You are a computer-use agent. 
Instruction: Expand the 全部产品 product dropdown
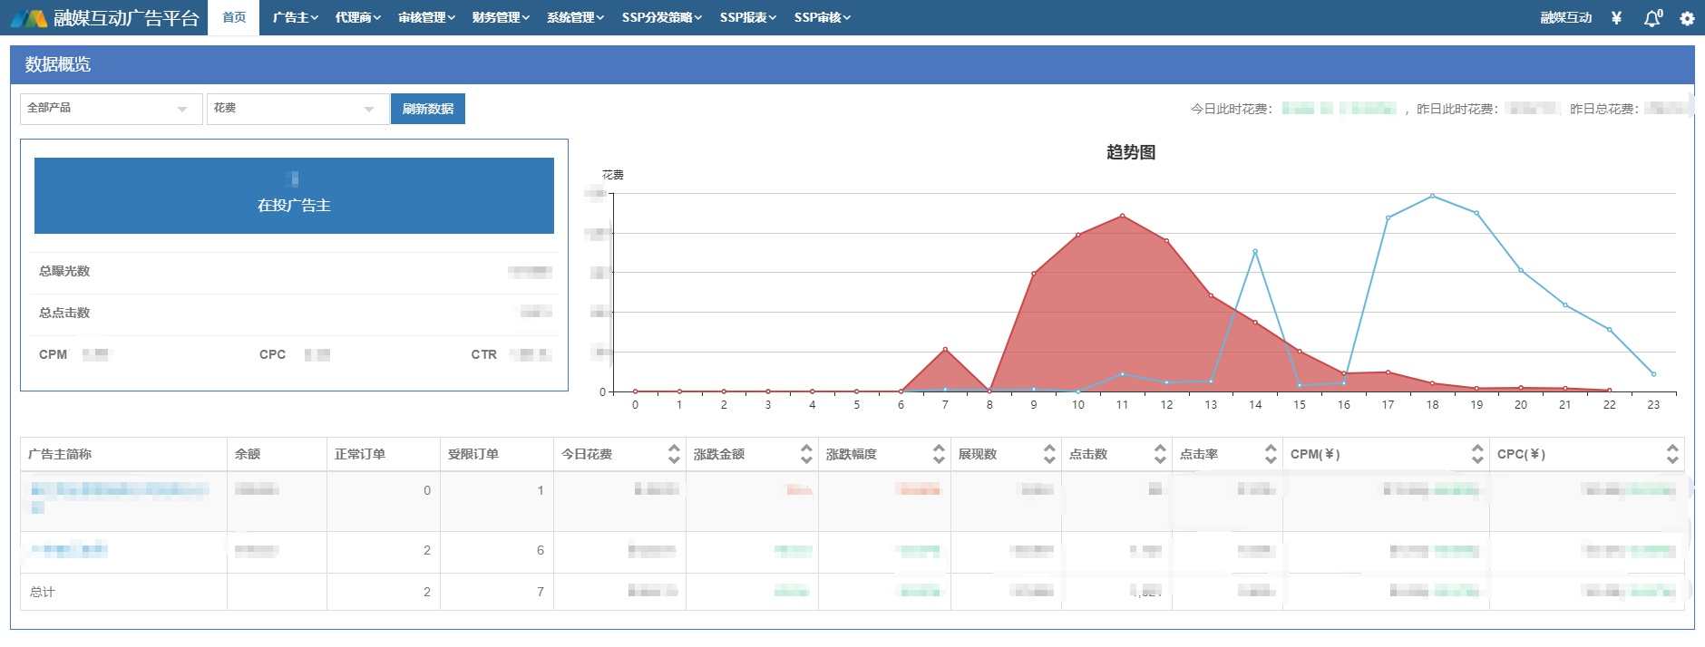pos(111,109)
